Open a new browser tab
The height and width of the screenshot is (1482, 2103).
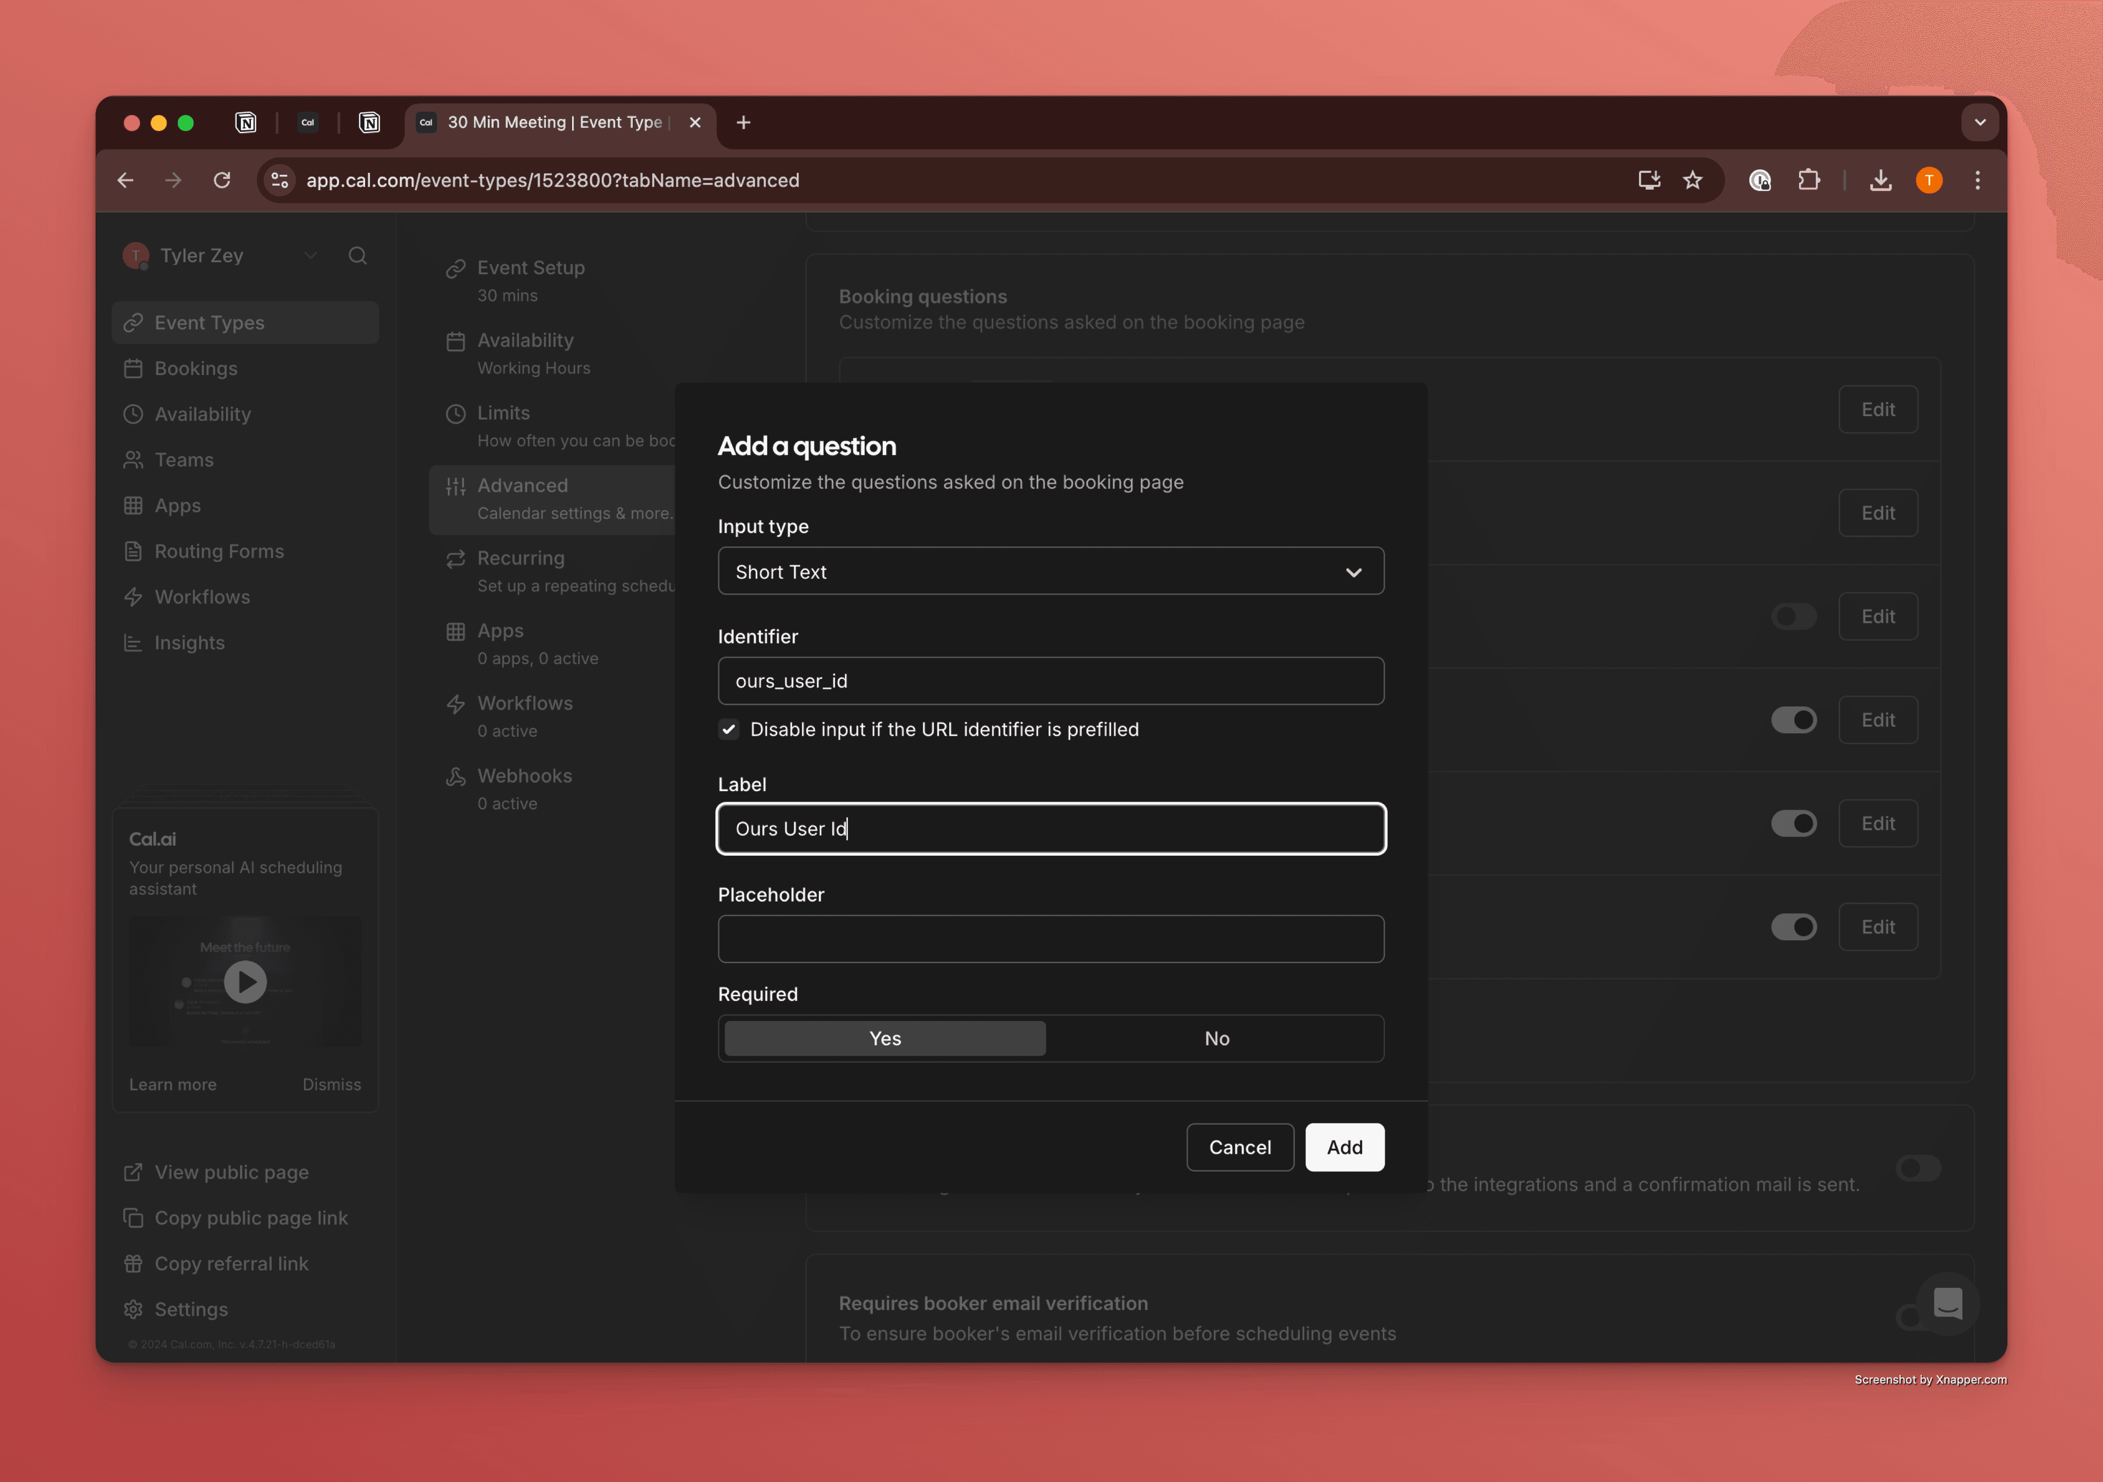point(744,123)
